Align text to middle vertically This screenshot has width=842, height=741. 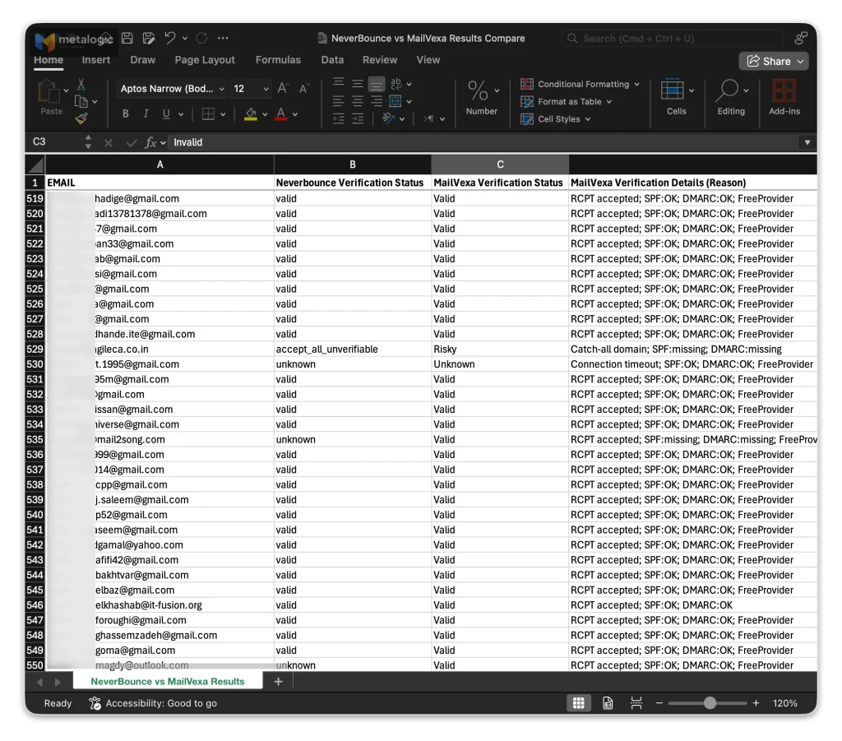(x=358, y=84)
